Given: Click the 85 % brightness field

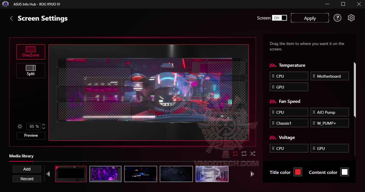Looking at the screenshot, I should point(34,126).
